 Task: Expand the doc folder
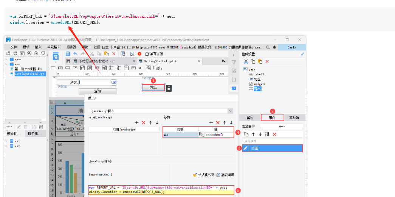[x=6, y=64]
